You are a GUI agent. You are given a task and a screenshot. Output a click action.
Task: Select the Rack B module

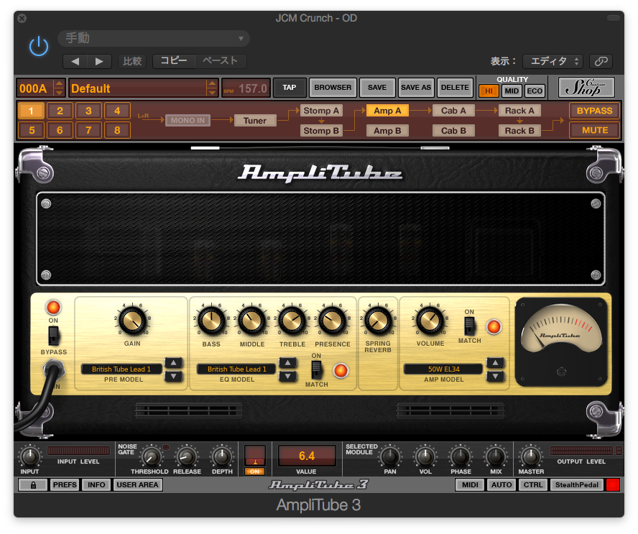519,131
